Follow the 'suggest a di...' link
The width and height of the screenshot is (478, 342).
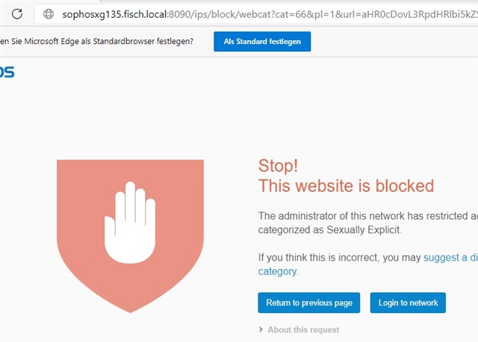click(x=450, y=258)
